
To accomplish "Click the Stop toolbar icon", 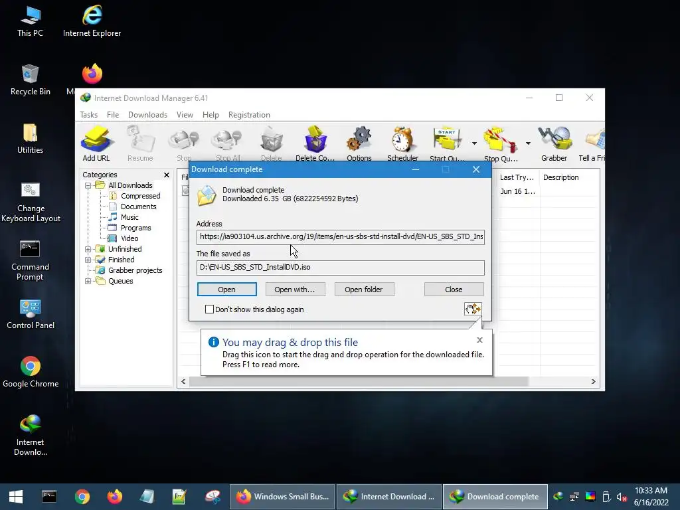I will [x=184, y=143].
